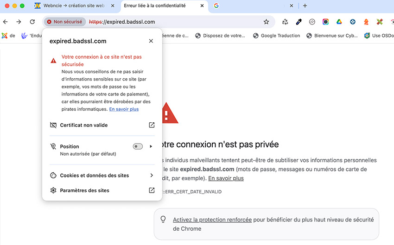Screen dimensions: 394x245
Task: Click external link icon beside Paramètres des sites
Action: point(152,190)
